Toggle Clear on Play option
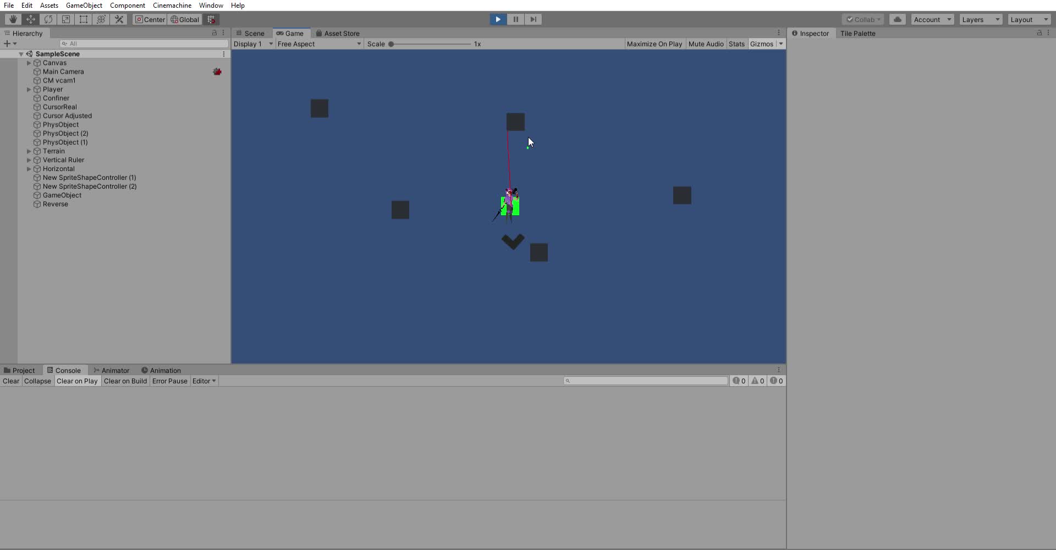This screenshot has width=1056, height=550. tap(77, 381)
